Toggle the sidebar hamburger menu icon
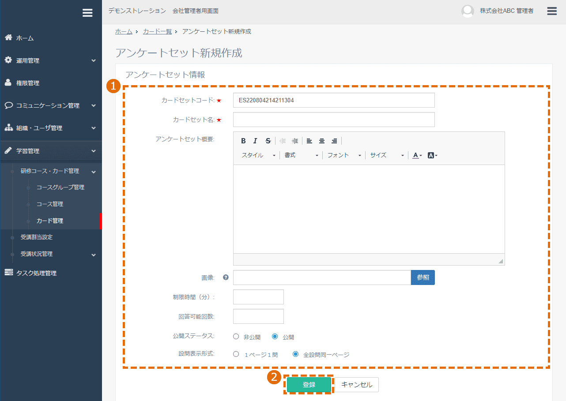Viewport: 566px width, 401px height. 87,13
